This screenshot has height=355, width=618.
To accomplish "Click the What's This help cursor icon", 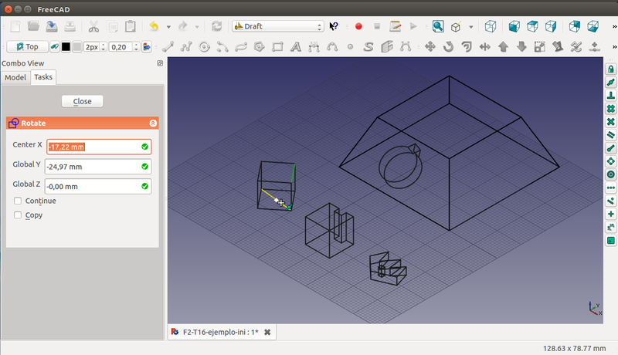I will 334,26.
